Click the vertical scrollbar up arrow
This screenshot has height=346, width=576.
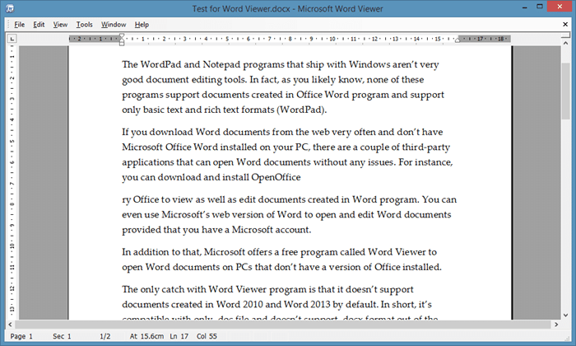tap(566, 43)
